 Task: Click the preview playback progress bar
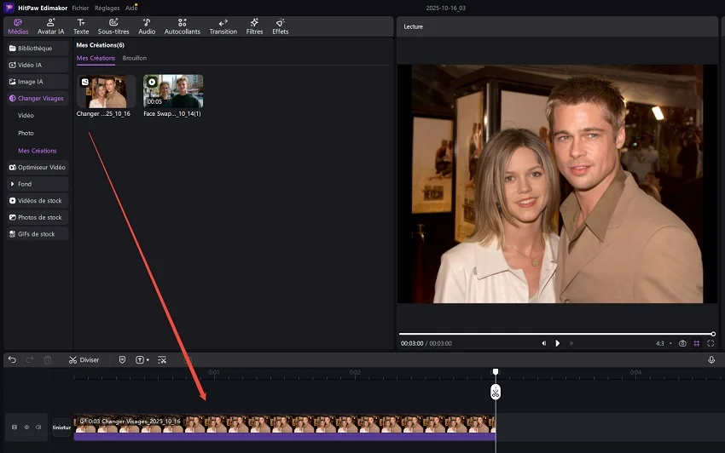[x=556, y=334]
